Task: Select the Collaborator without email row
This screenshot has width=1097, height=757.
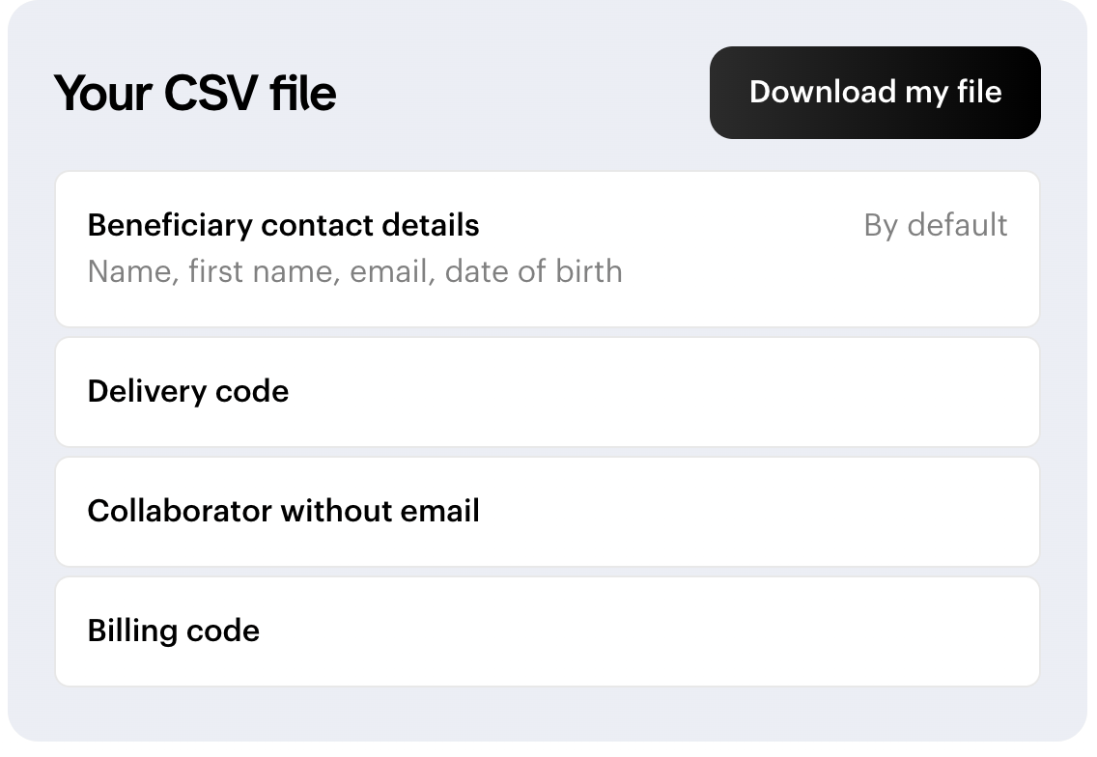Action: pyautogui.click(x=547, y=512)
